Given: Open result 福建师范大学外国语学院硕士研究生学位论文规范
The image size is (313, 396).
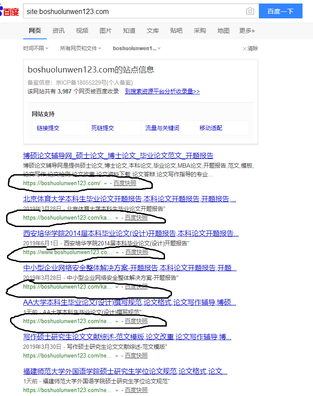Looking at the screenshot, I should click(x=125, y=371).
